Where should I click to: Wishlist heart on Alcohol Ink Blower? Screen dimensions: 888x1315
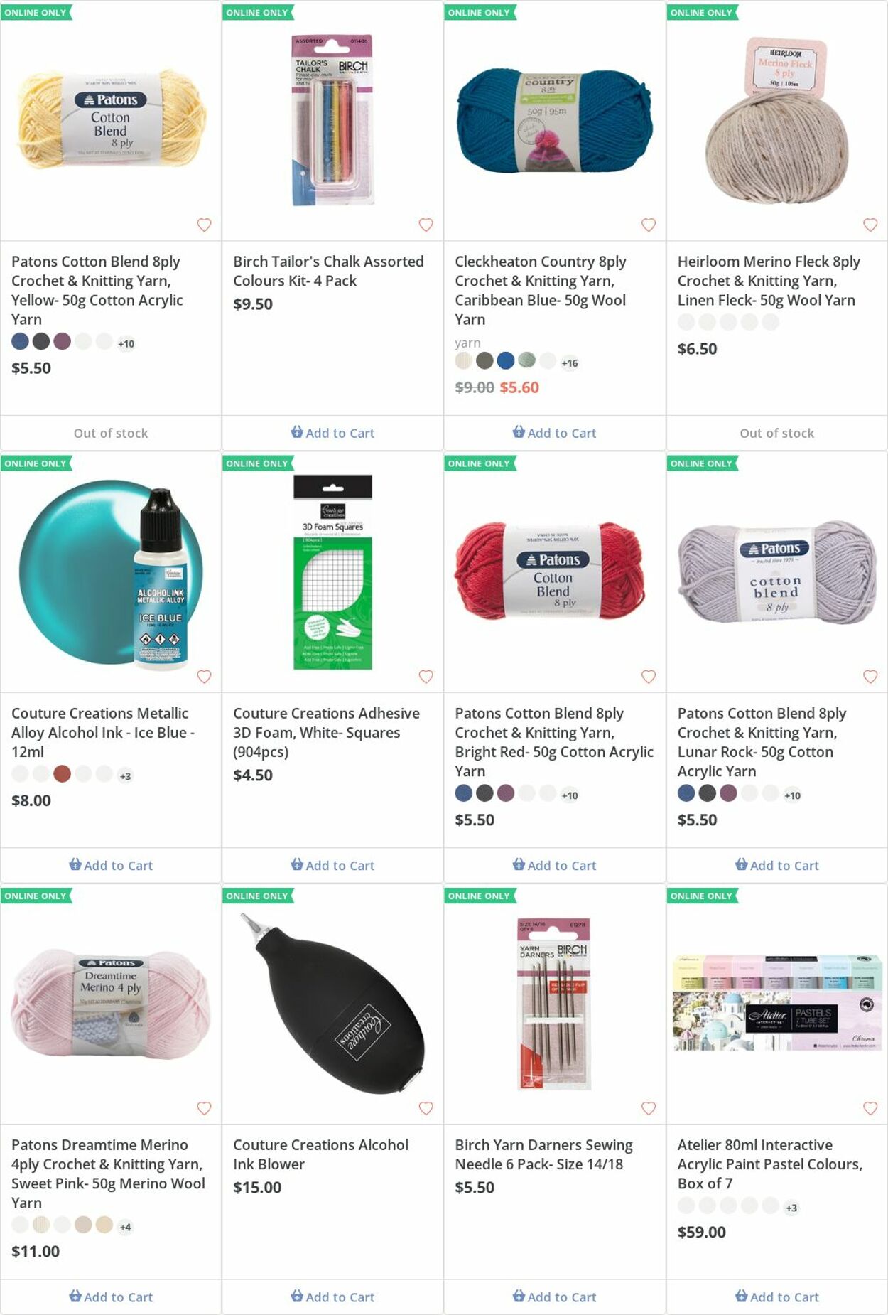coord(426,1107)
